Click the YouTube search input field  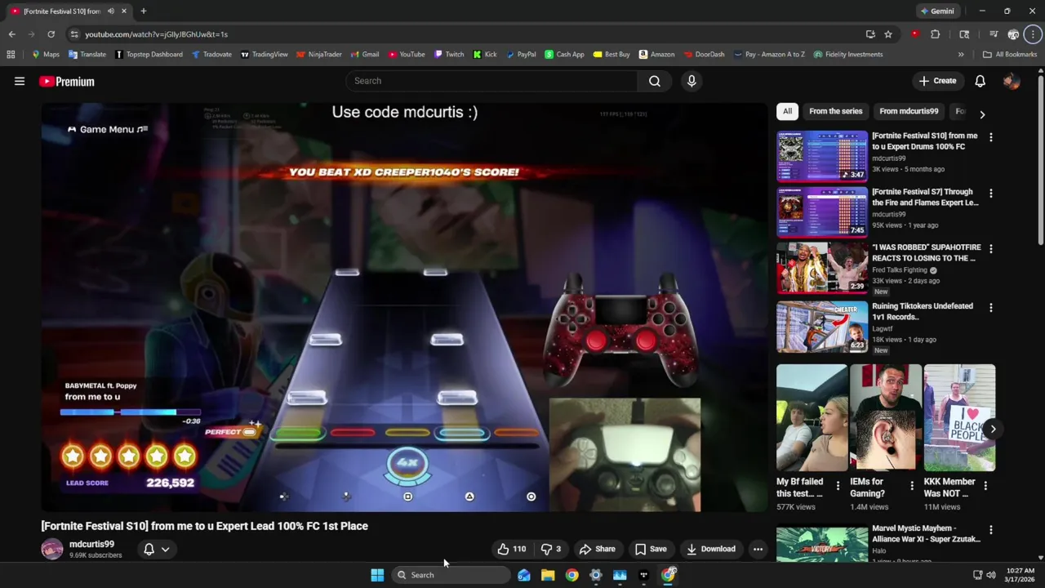click(x=491, y=81)
